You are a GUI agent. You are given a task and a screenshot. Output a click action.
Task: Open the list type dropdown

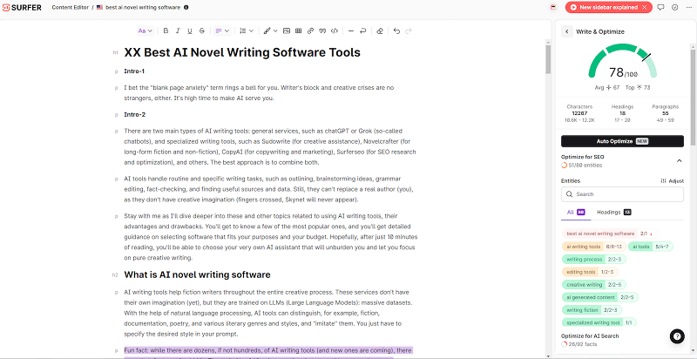click(247, 31)
